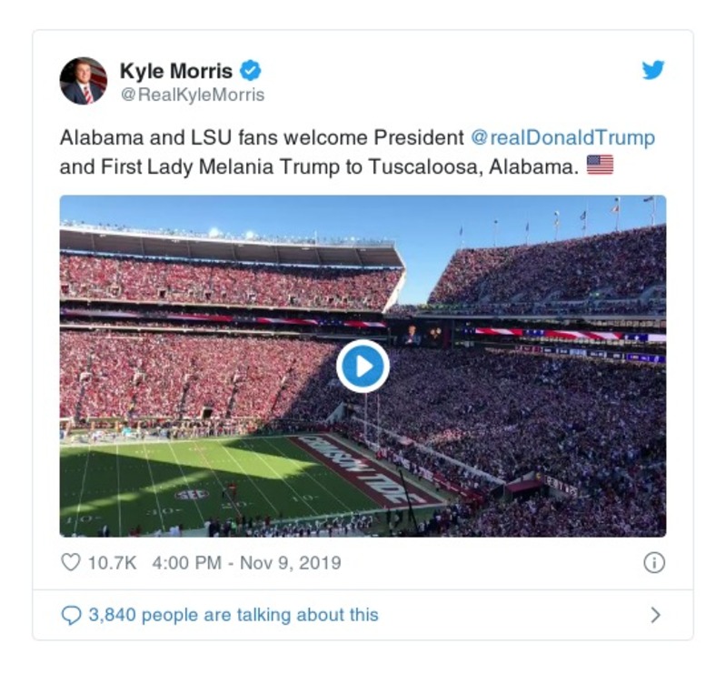Expand conversation with the right chevron

[655, 616]
